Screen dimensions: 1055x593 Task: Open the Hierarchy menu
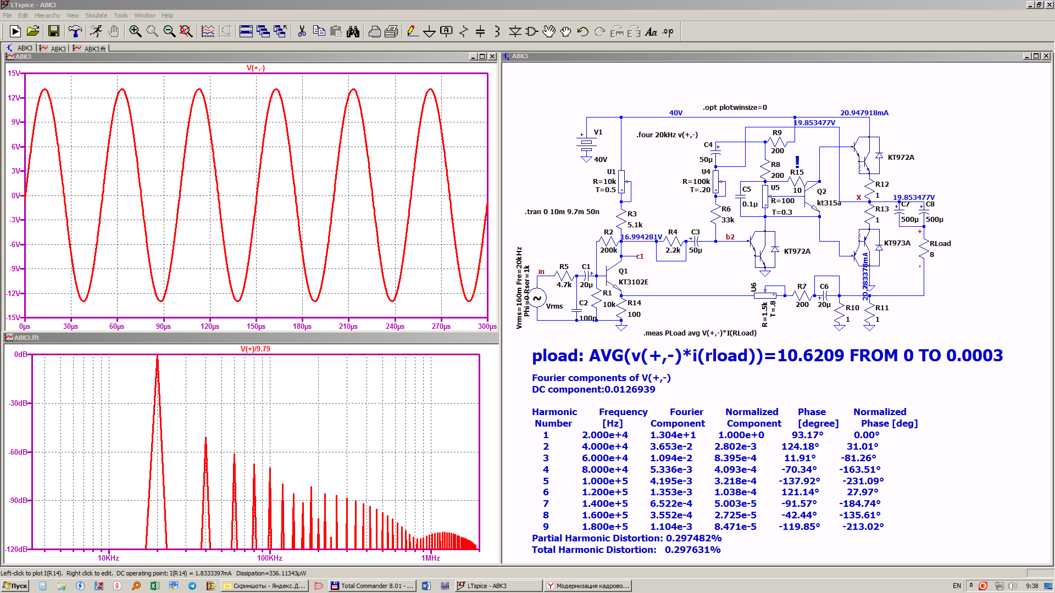[x=47, y=15]
